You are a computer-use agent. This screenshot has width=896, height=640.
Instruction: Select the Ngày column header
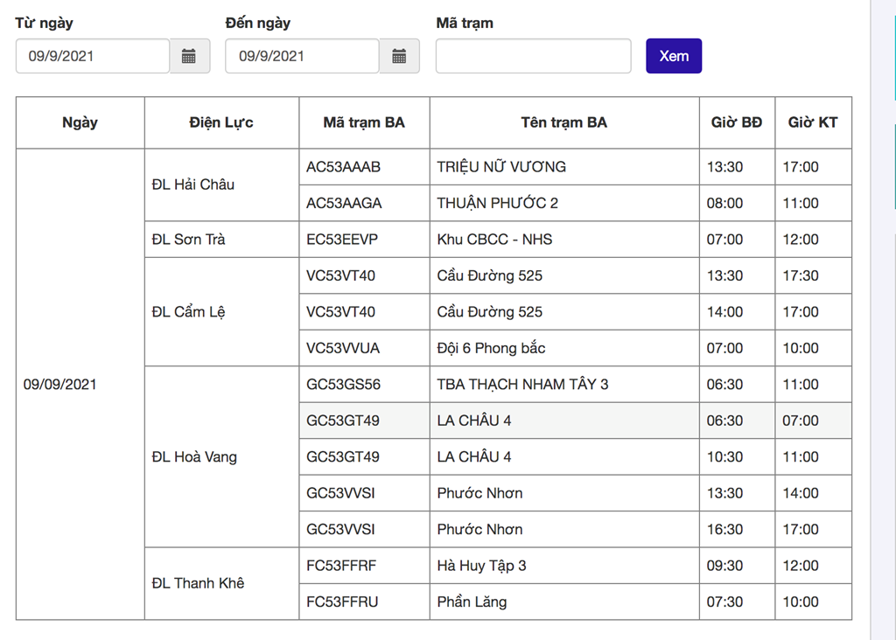[x=80, y=122]
